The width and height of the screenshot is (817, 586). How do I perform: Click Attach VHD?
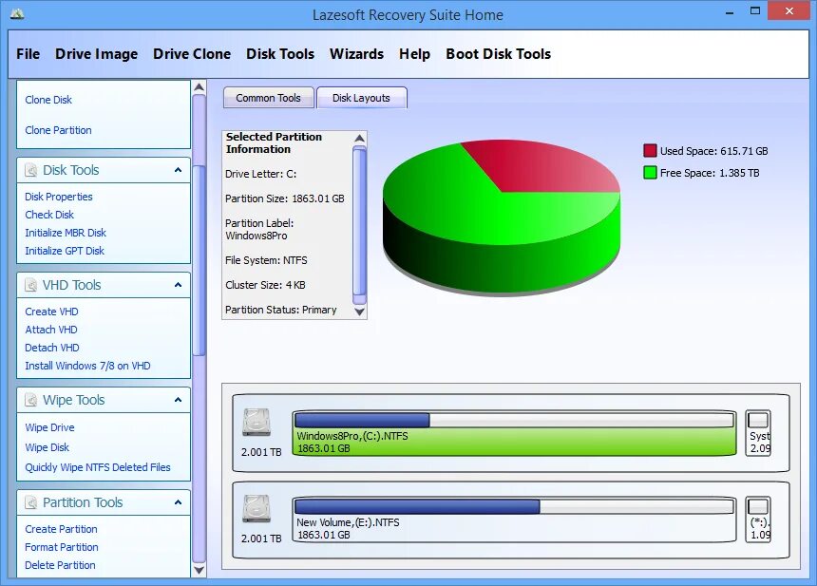(x=51, y=330)
